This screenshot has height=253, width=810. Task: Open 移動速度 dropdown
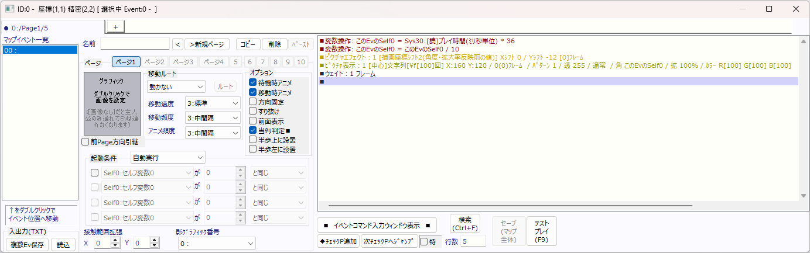(213, 103)
